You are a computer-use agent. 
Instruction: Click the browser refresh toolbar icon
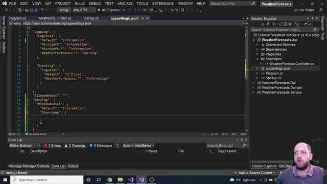(136, 10)
